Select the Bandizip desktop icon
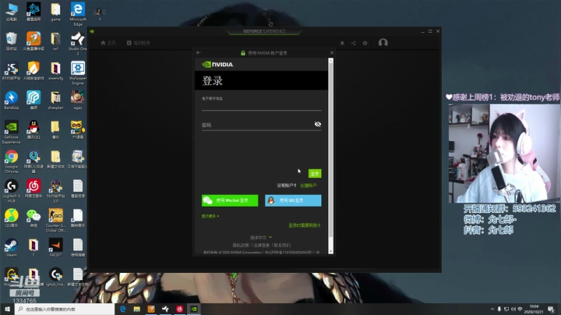This screenshot has width=561, height=315. (12, 100)
